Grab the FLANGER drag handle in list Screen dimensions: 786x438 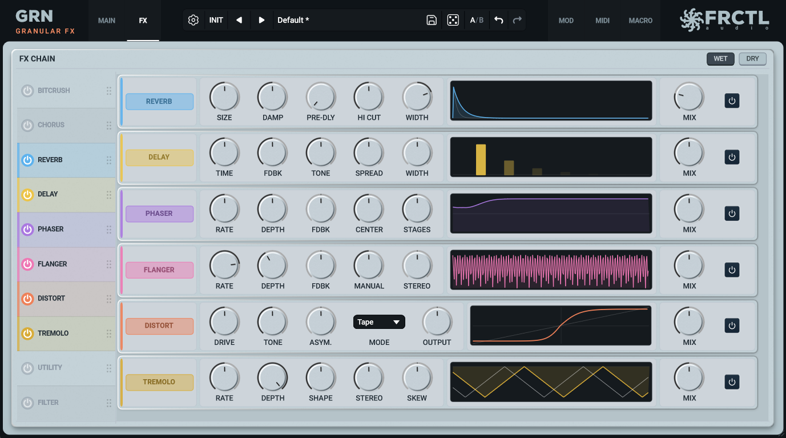coord(108,264)
